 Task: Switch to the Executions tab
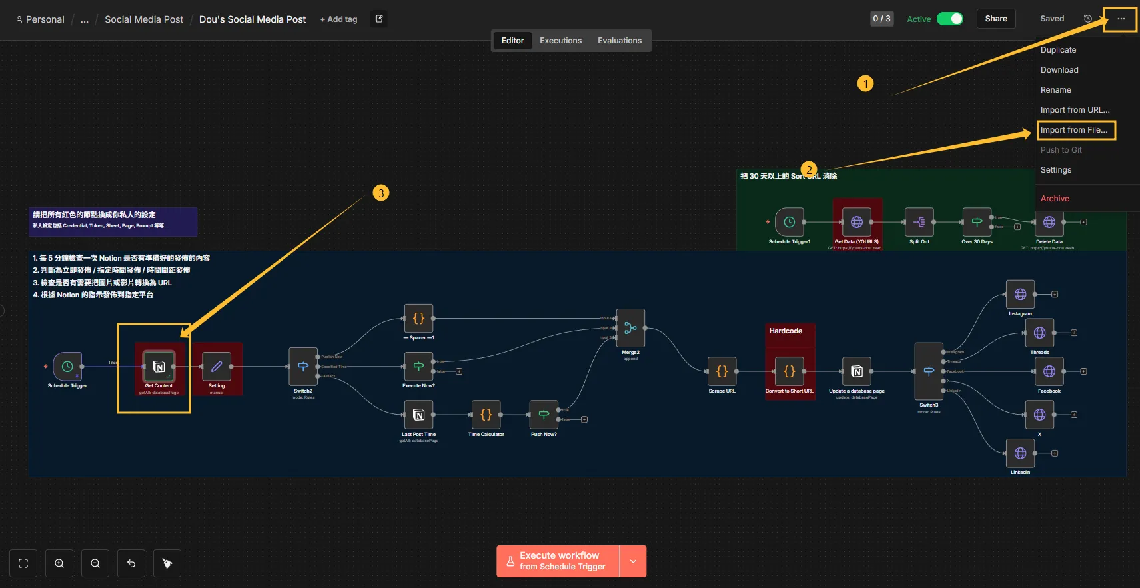tap(560, 41)
